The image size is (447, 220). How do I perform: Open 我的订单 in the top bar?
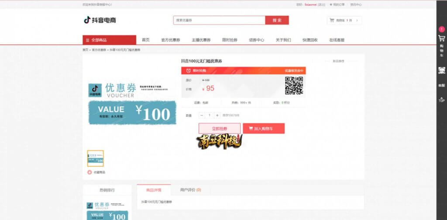pyautogui.click(x=339, y=4)
